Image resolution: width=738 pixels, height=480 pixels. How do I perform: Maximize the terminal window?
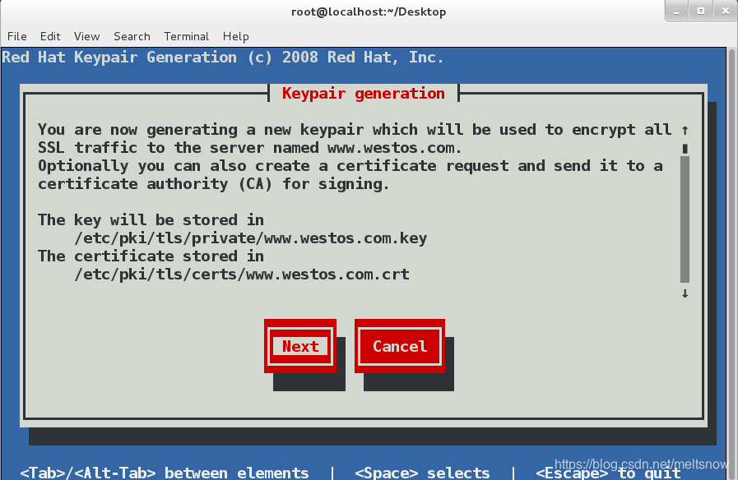(701, 11)
